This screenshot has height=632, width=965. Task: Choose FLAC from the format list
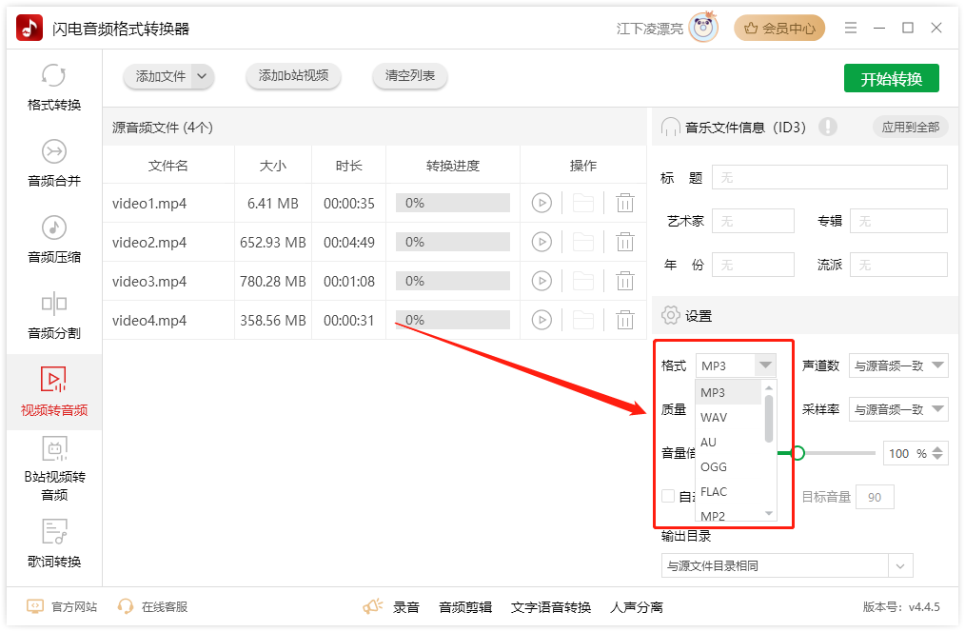714,492
